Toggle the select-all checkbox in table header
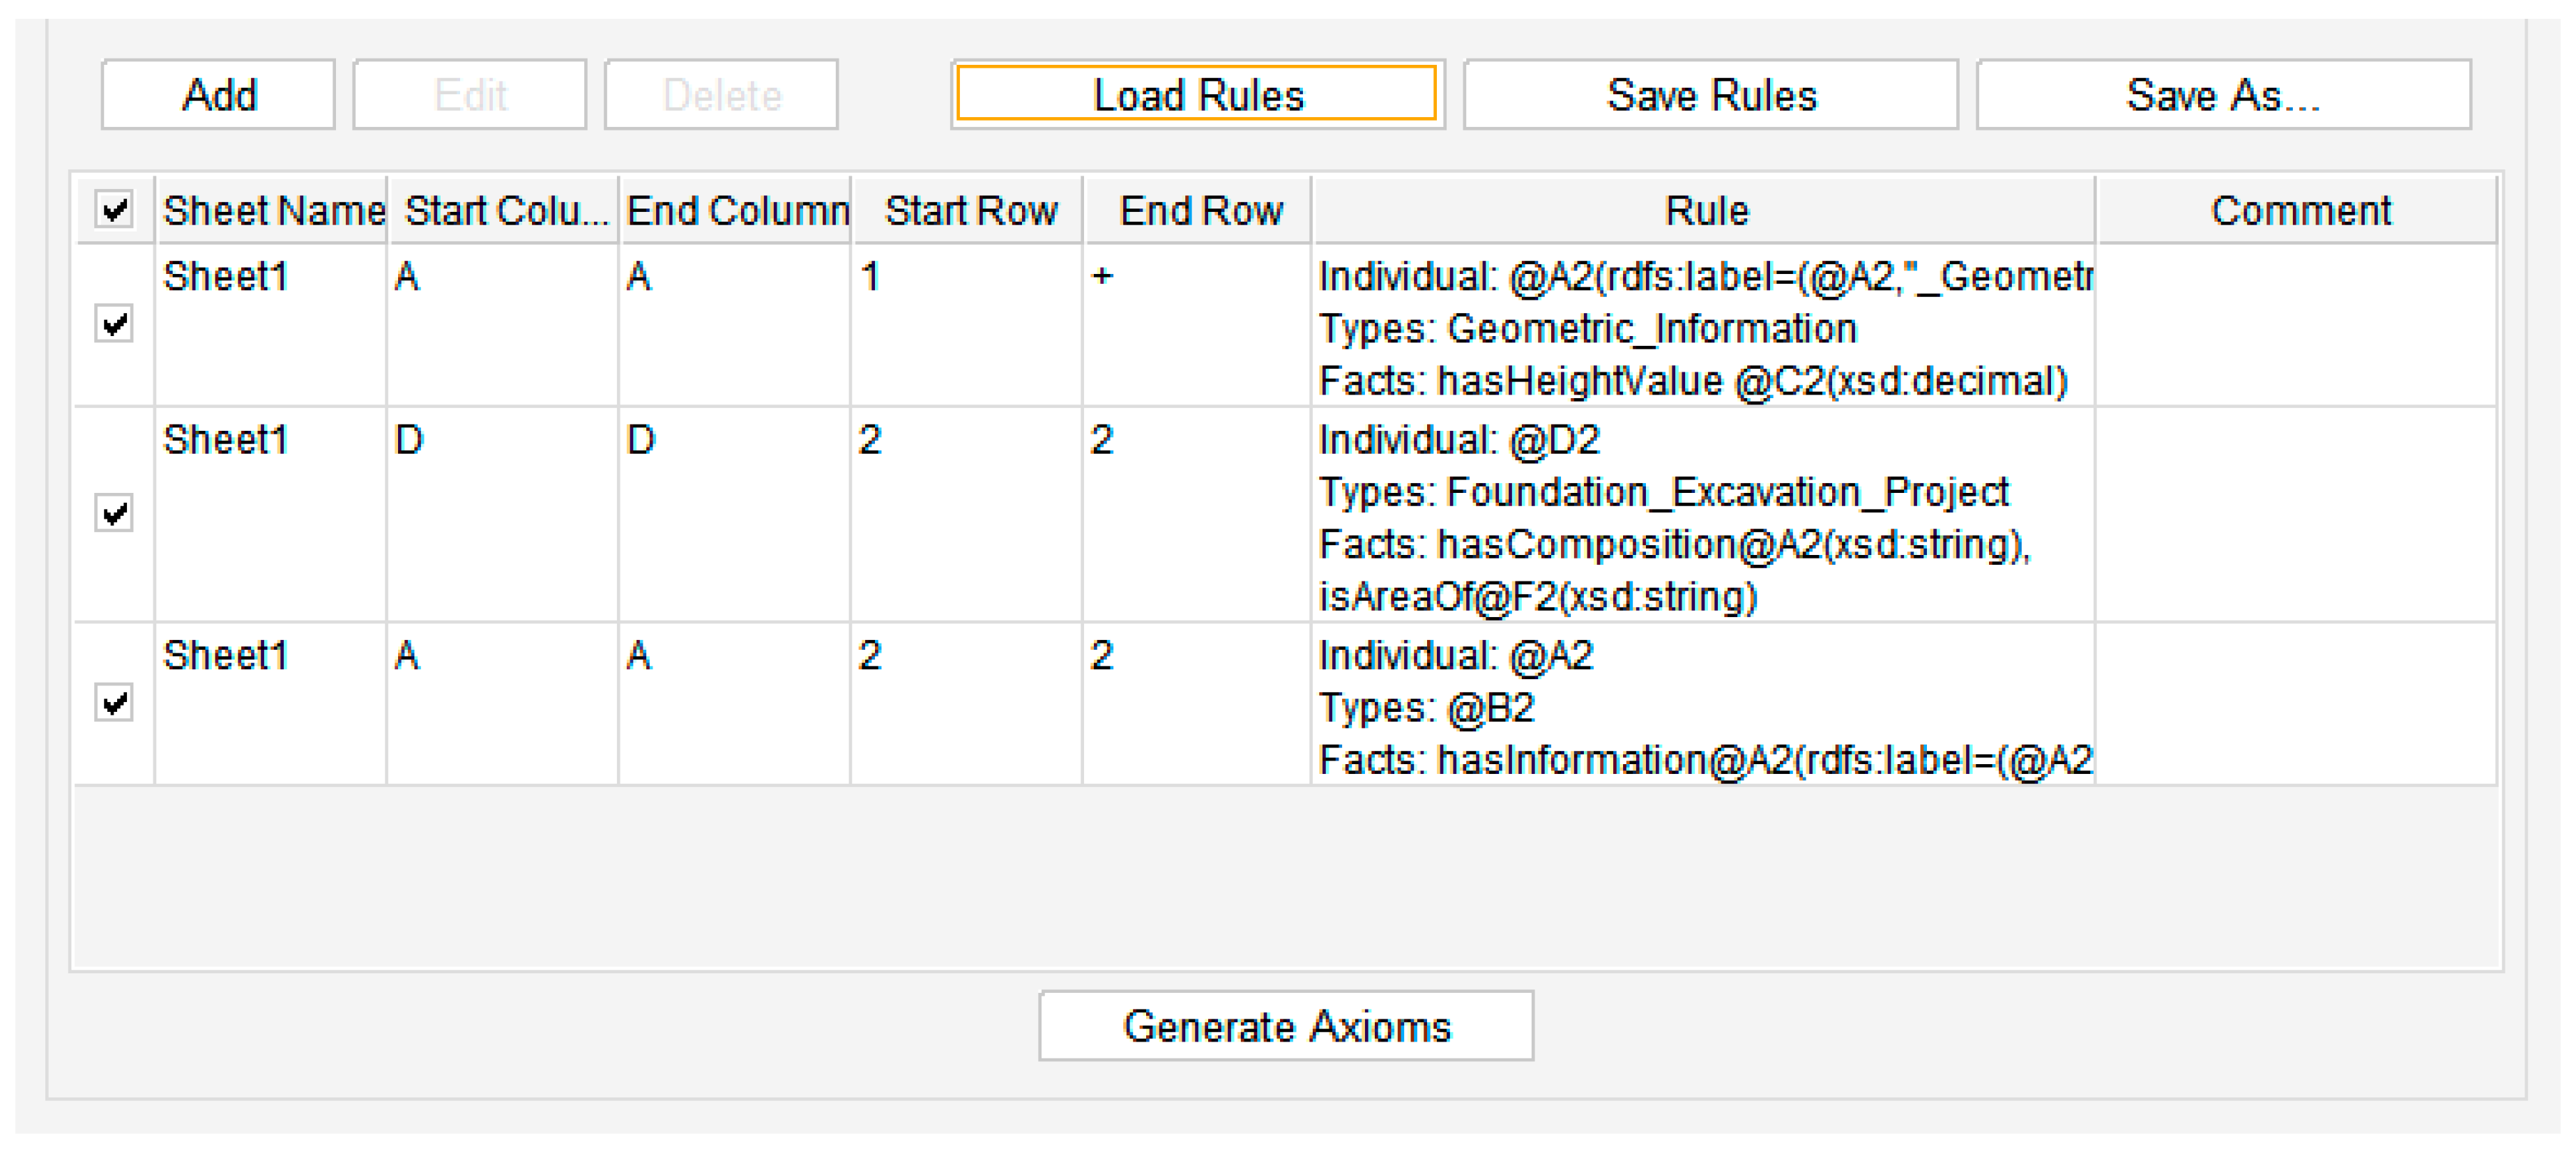The image size is (2576, 1149). (115, 210)
